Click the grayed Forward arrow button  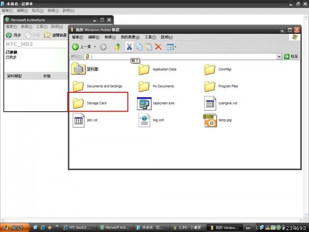103,47
